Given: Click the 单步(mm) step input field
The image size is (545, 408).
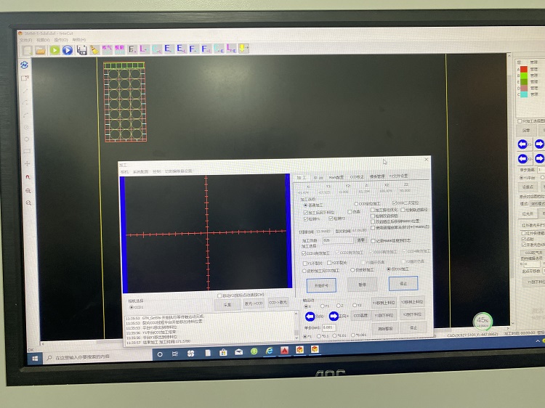Looking at the screenshot, I should click(328, 327).
